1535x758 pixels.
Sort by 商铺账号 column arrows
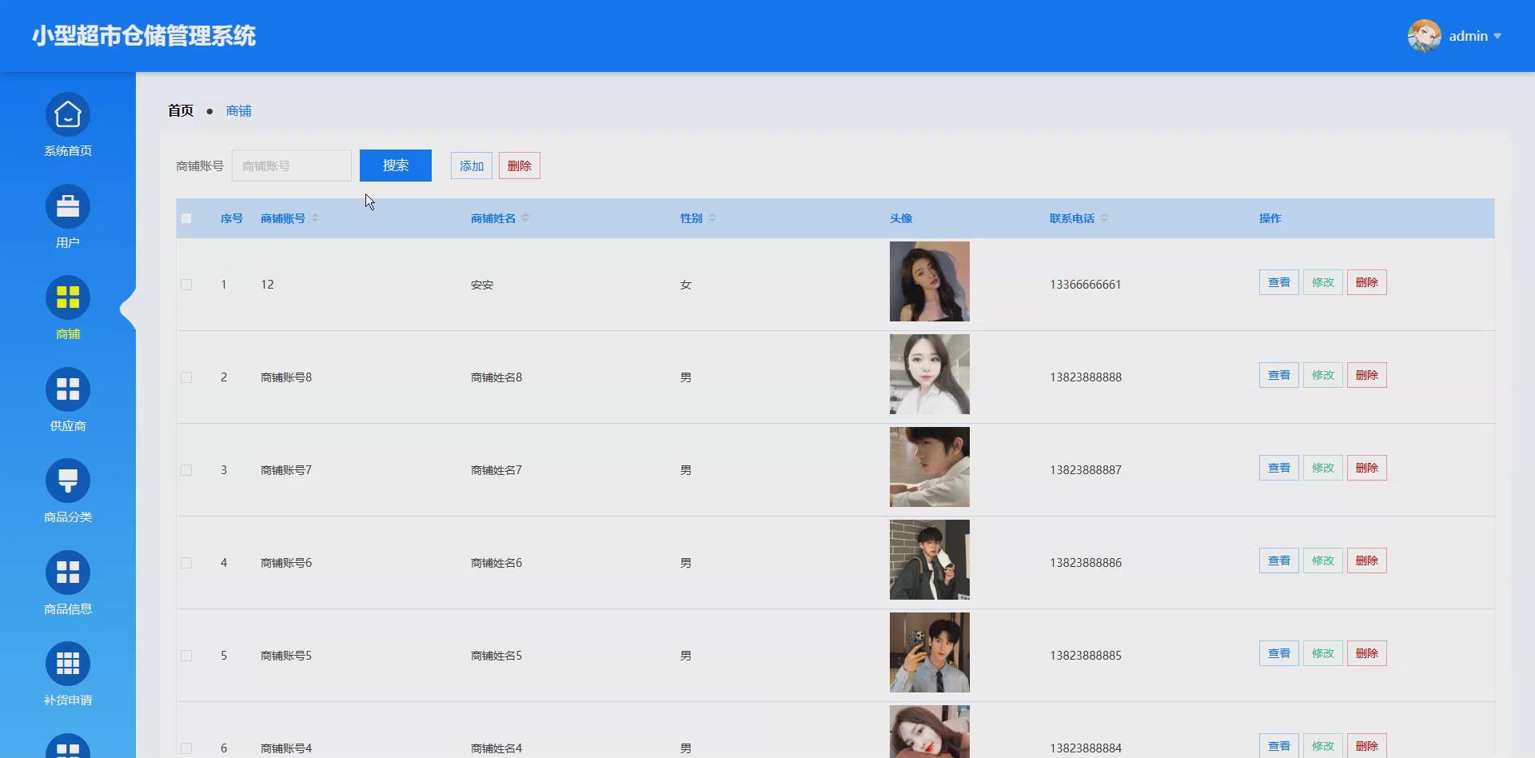pos(315,218)
